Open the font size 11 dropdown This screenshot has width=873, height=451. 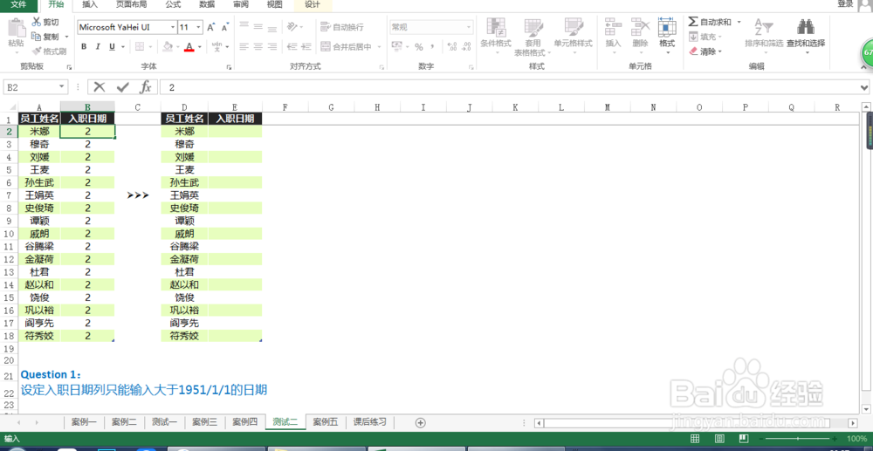pyautogui.click(x=199, y=27)
